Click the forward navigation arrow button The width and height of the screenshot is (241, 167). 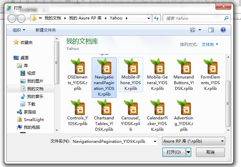21,18
